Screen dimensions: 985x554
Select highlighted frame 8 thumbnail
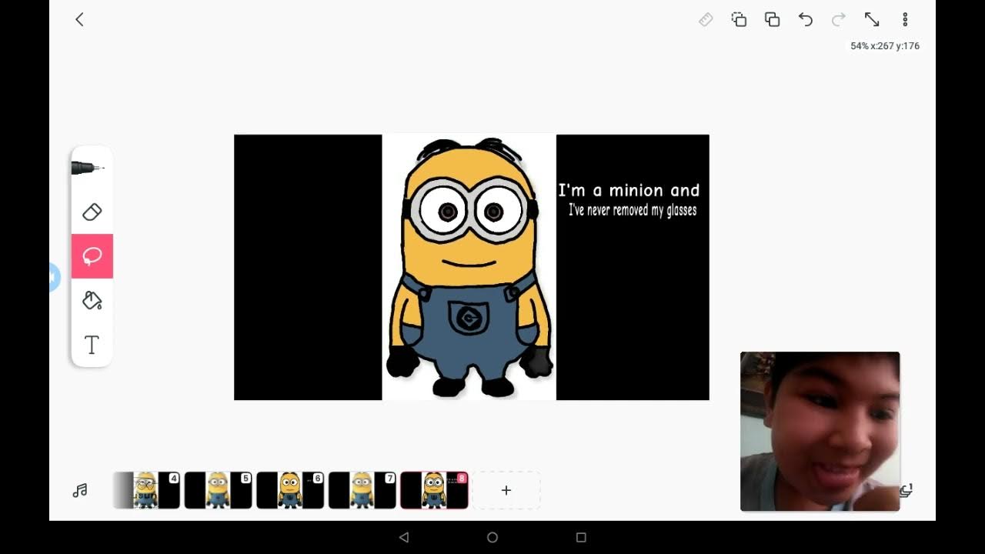[434, 490]
